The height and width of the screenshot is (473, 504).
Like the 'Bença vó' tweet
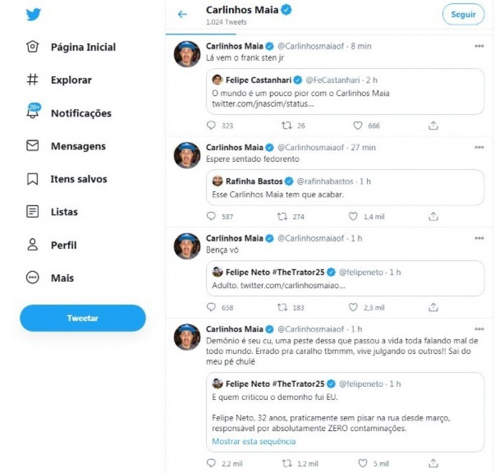point(353,308)
